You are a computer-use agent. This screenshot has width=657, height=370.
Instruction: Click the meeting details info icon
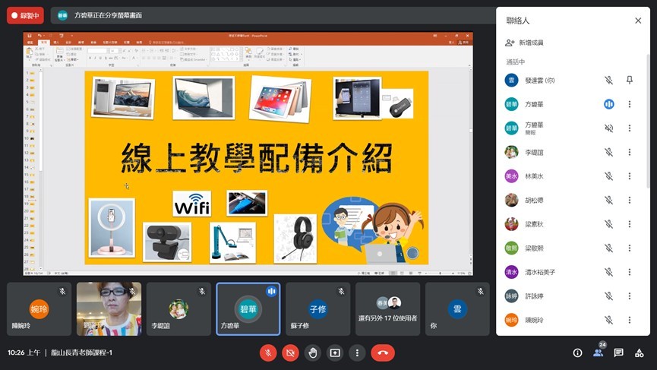click(x=577, y=353)
